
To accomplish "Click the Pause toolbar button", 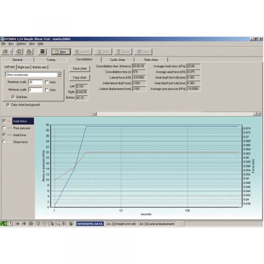I will (123, 51).
